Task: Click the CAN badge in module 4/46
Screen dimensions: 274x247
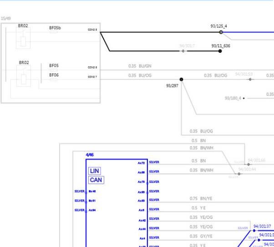Action: pos(96,180)
